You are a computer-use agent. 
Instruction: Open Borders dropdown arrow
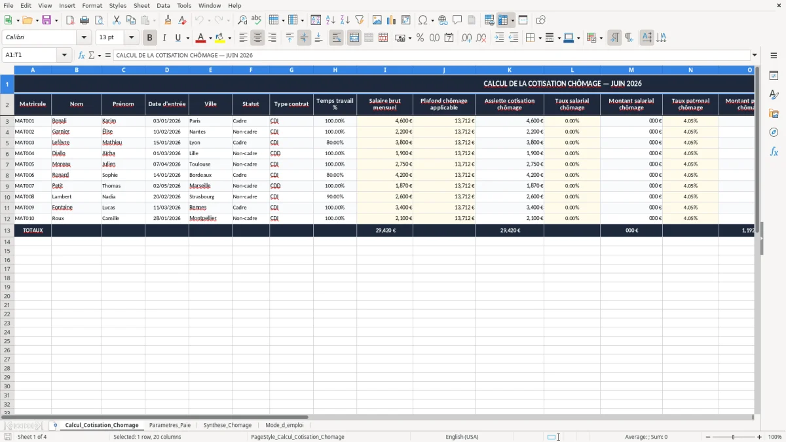(x=540, y=38)
